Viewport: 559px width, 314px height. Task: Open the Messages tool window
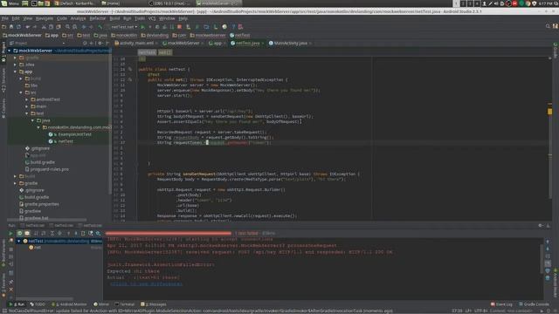click(x=154, y=304)
